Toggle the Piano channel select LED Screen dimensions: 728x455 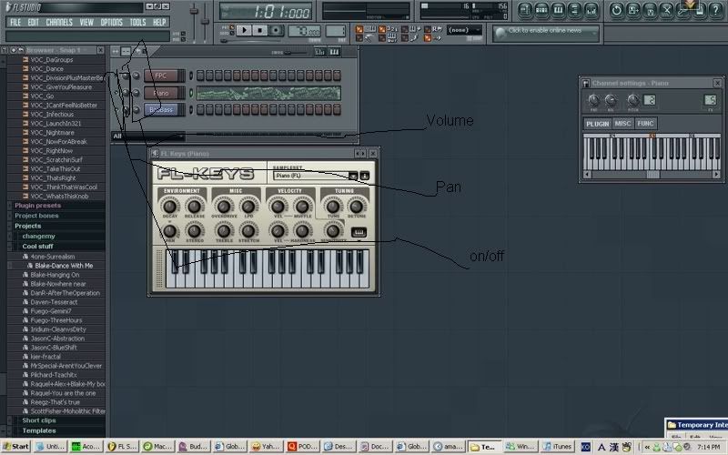coord(191,93)
